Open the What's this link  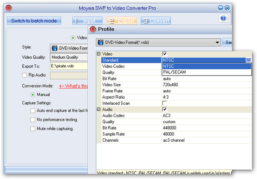[x=73, y=86]
